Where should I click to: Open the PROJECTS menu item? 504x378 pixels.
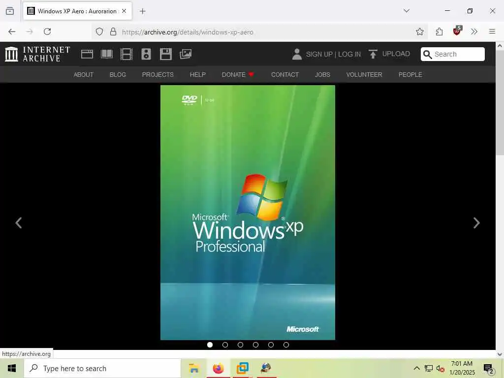(x=158, y=75)
